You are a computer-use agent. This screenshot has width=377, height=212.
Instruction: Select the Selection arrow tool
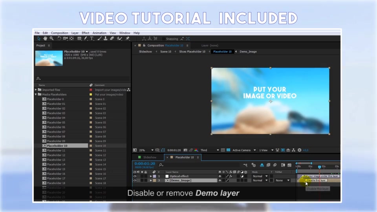(x=39, y=38)
